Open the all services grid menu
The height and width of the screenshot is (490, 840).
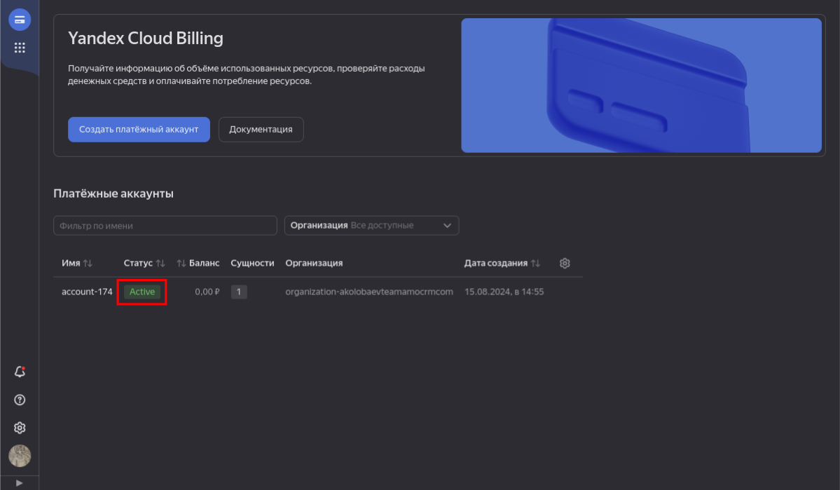click(x=20, y=48)
